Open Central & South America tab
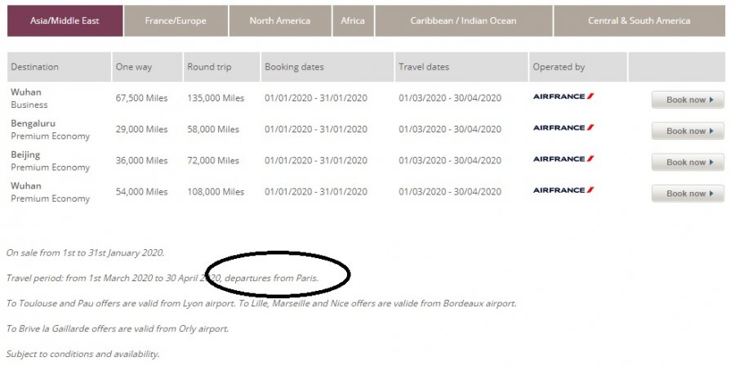This screenshot has height=366, width=735. coord(639,20)
